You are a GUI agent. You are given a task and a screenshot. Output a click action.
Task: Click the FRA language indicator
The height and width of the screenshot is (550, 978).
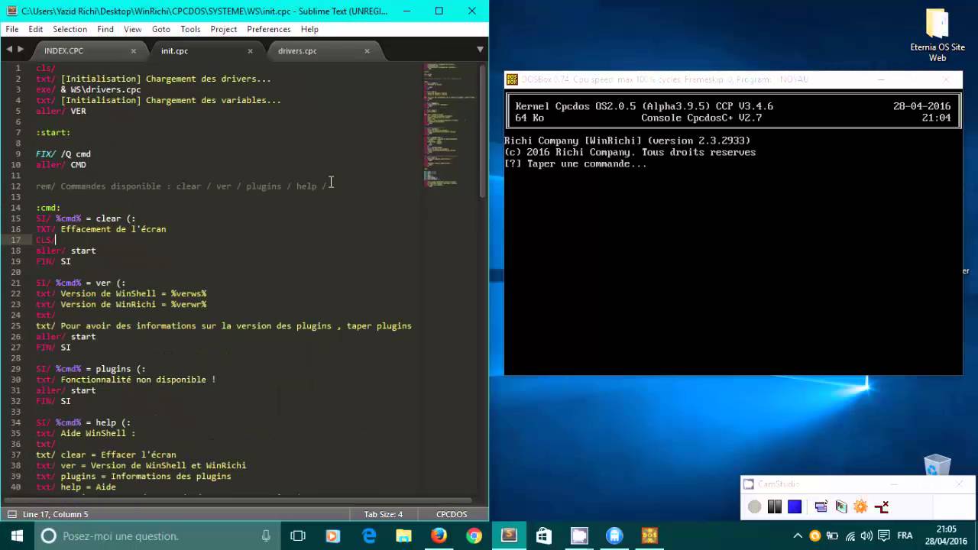[905, 535]
